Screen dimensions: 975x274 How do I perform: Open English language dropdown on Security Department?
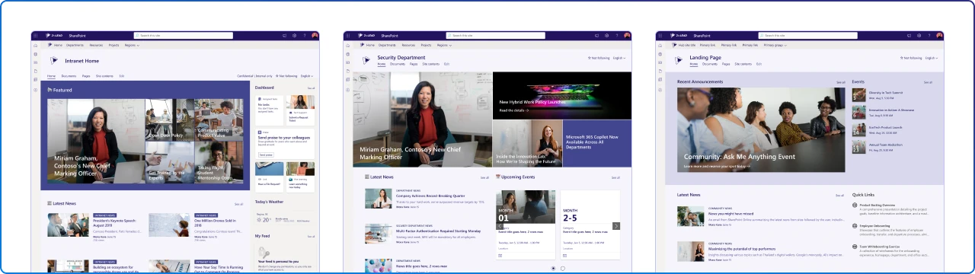(619, 58)
